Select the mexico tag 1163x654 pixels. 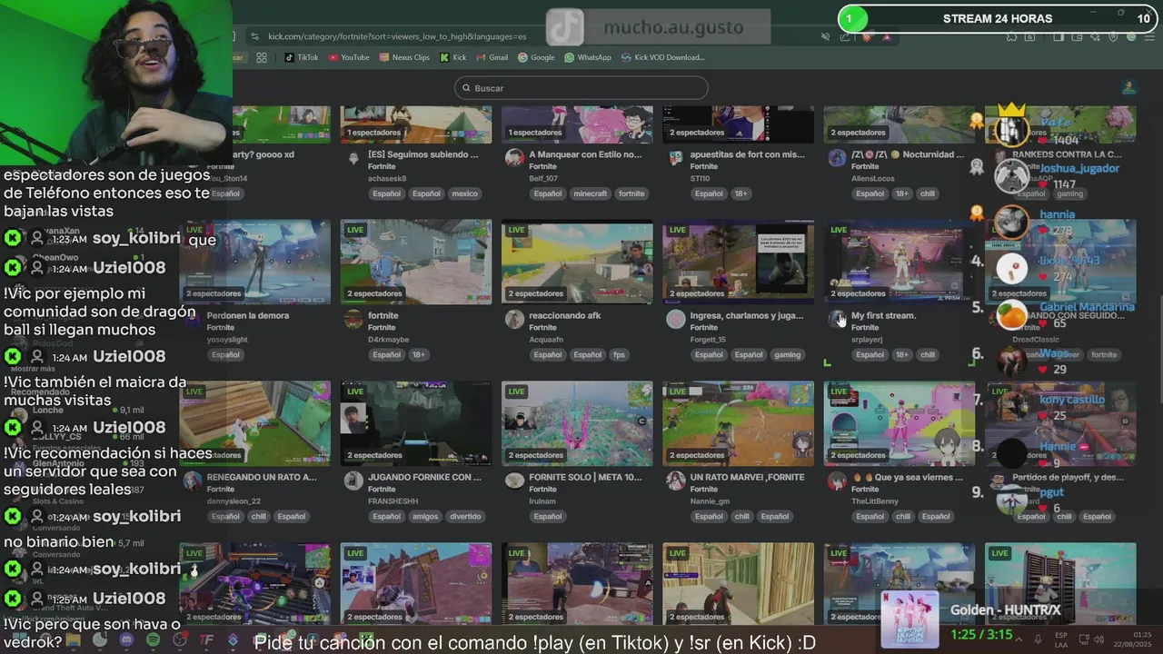click(x=464, y=193)
